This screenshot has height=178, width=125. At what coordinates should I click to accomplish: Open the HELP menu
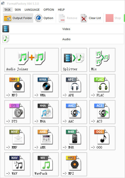(x=61, y=10)
